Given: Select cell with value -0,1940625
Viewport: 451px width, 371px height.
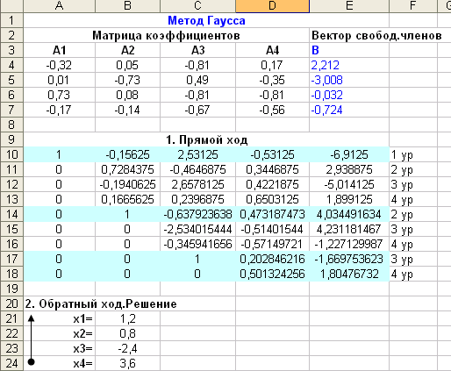Looking at the screenshot, I should [127, 184].
